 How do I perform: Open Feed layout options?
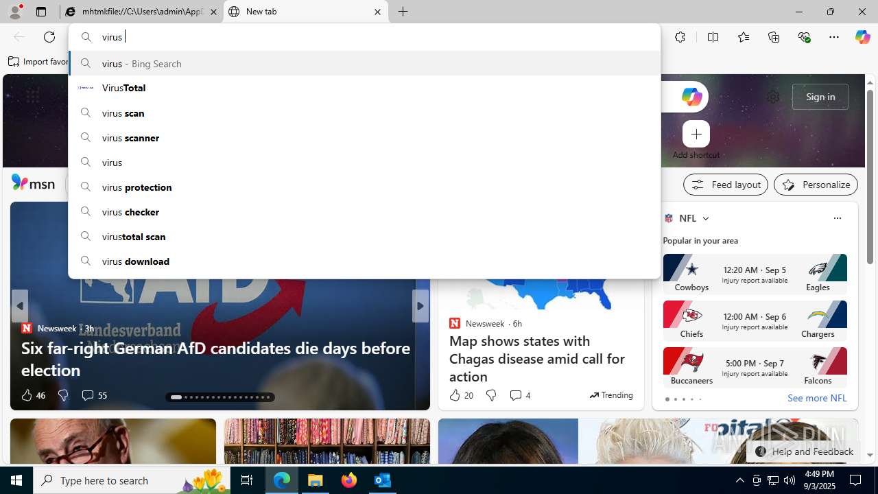coord(726,185)
